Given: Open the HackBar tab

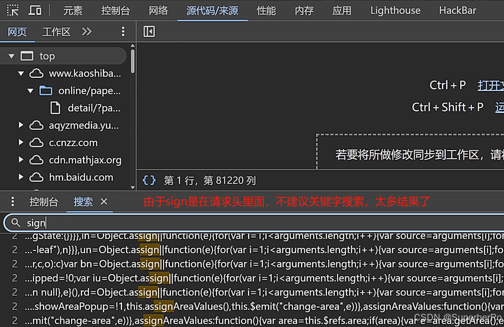Looking at the screenshot, I should (x=457, y=10).
